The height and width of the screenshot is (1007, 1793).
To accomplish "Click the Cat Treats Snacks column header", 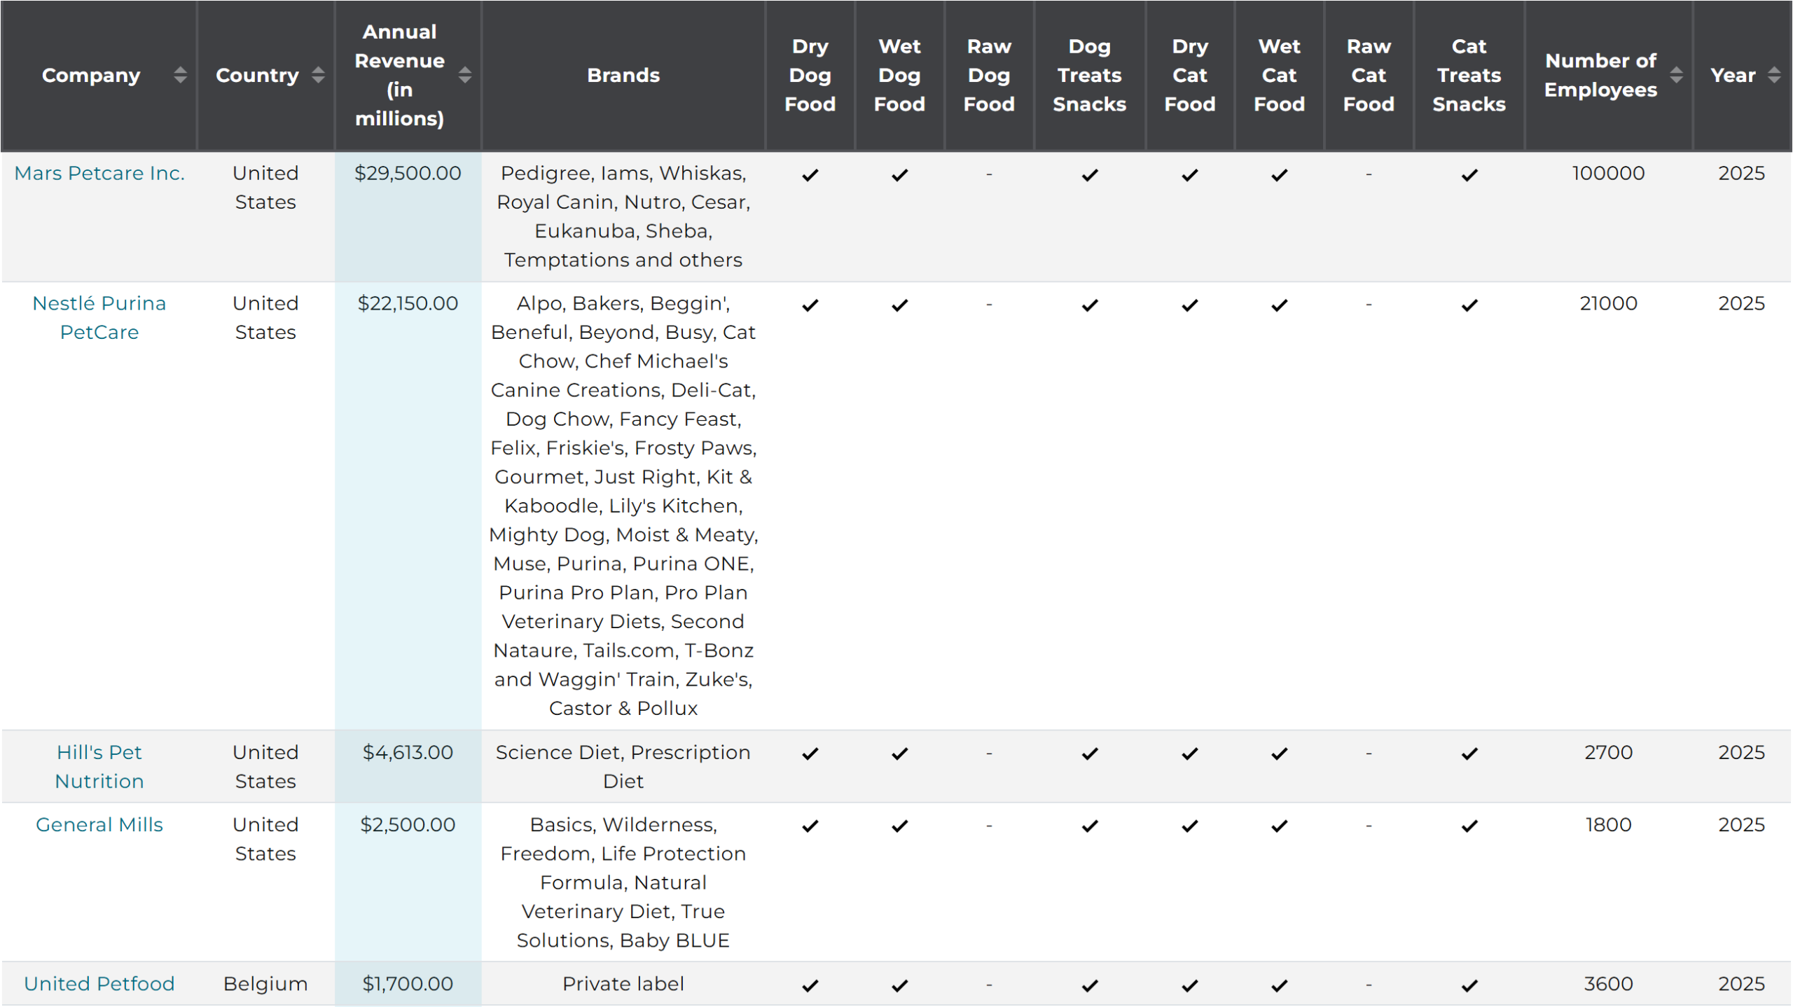I will click(1469, 75).
